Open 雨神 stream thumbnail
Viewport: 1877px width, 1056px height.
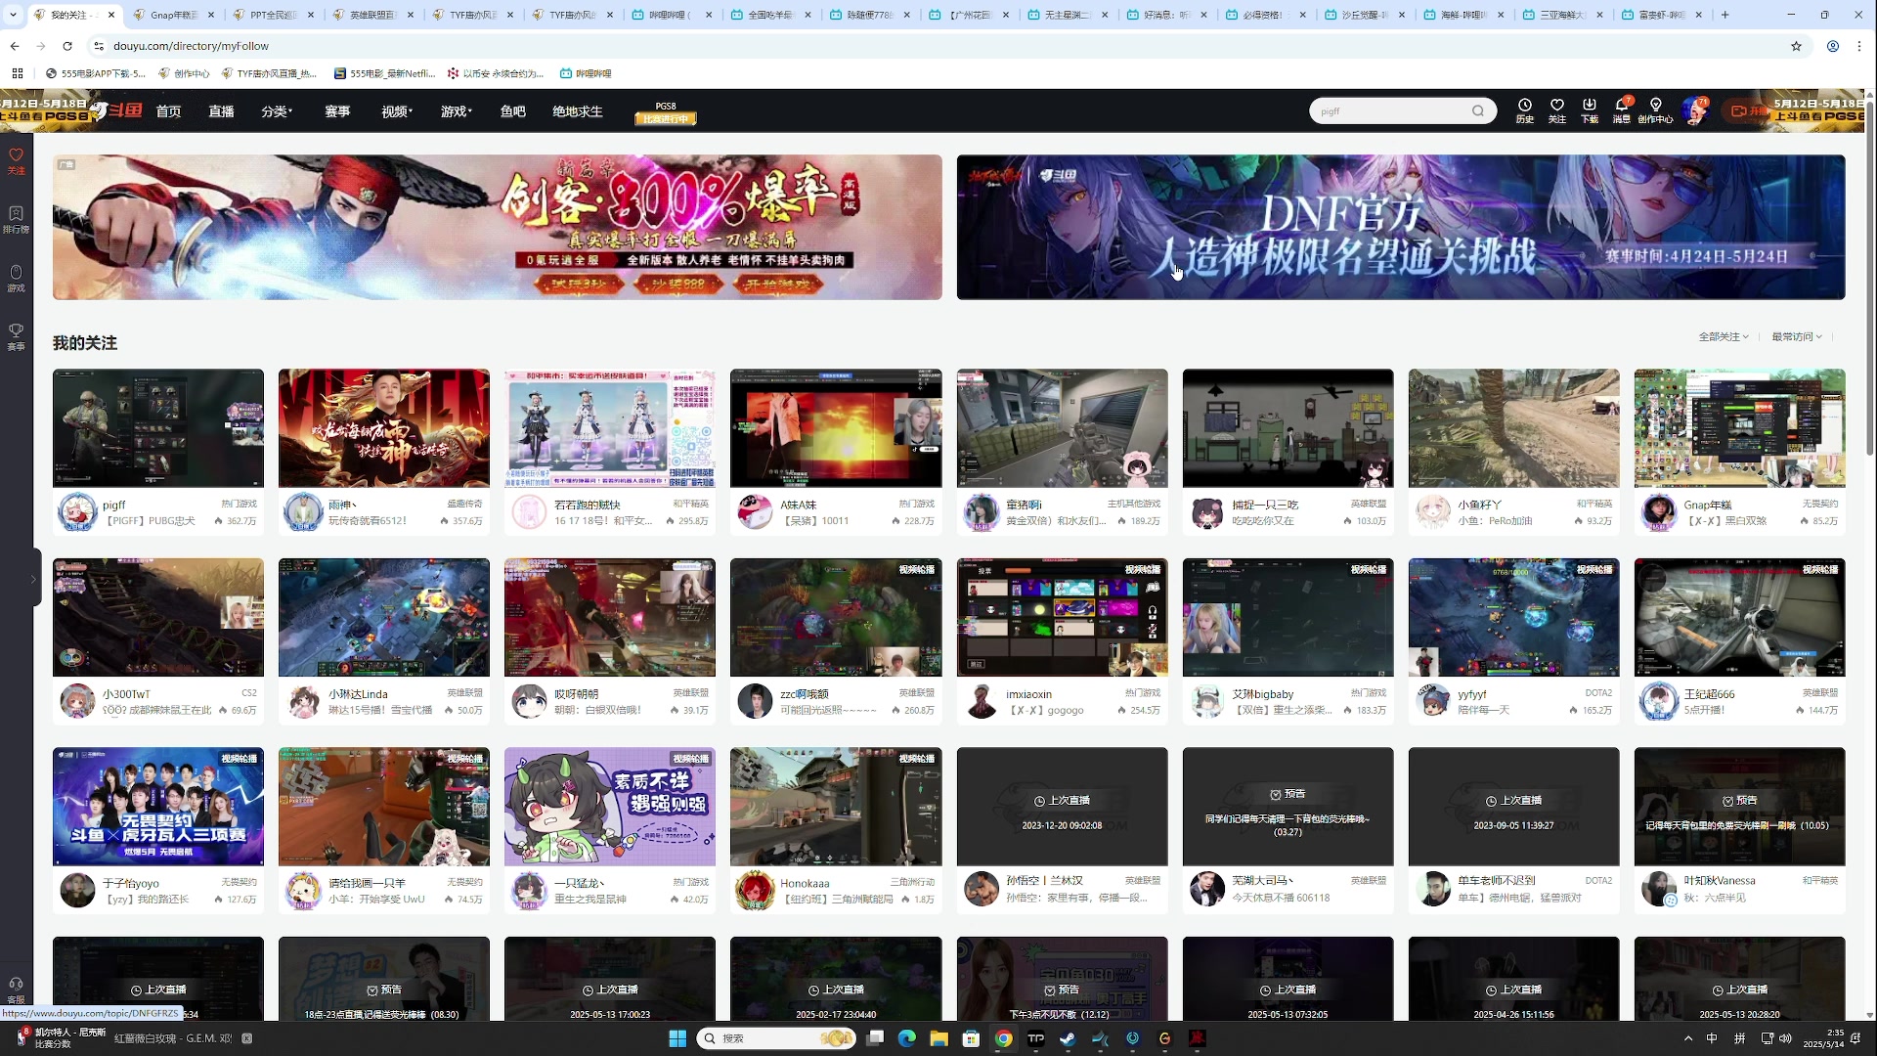[384, 428]
